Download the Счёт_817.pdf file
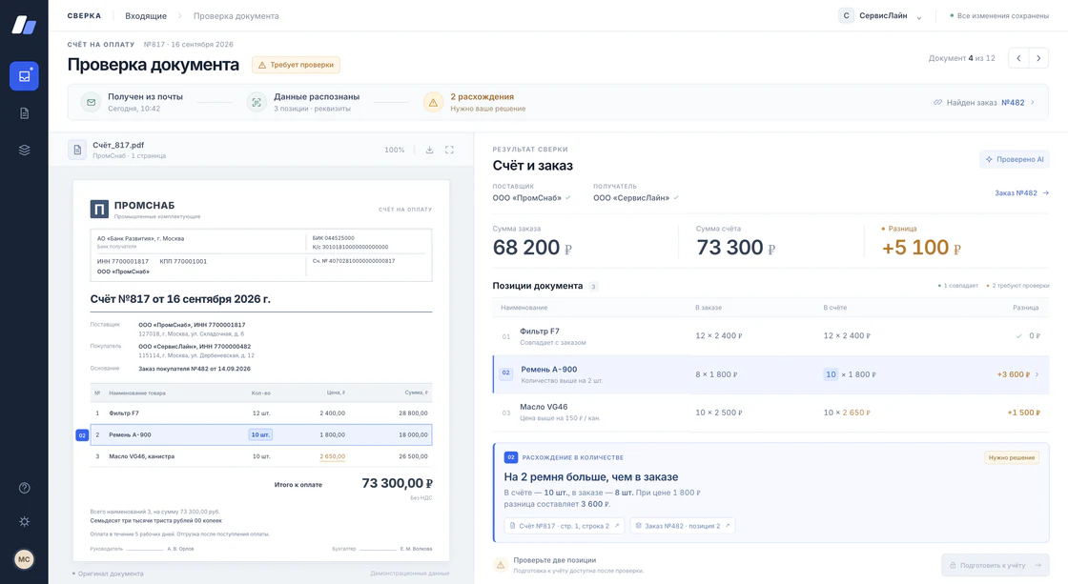1068x584 pixels. point(429,150)
